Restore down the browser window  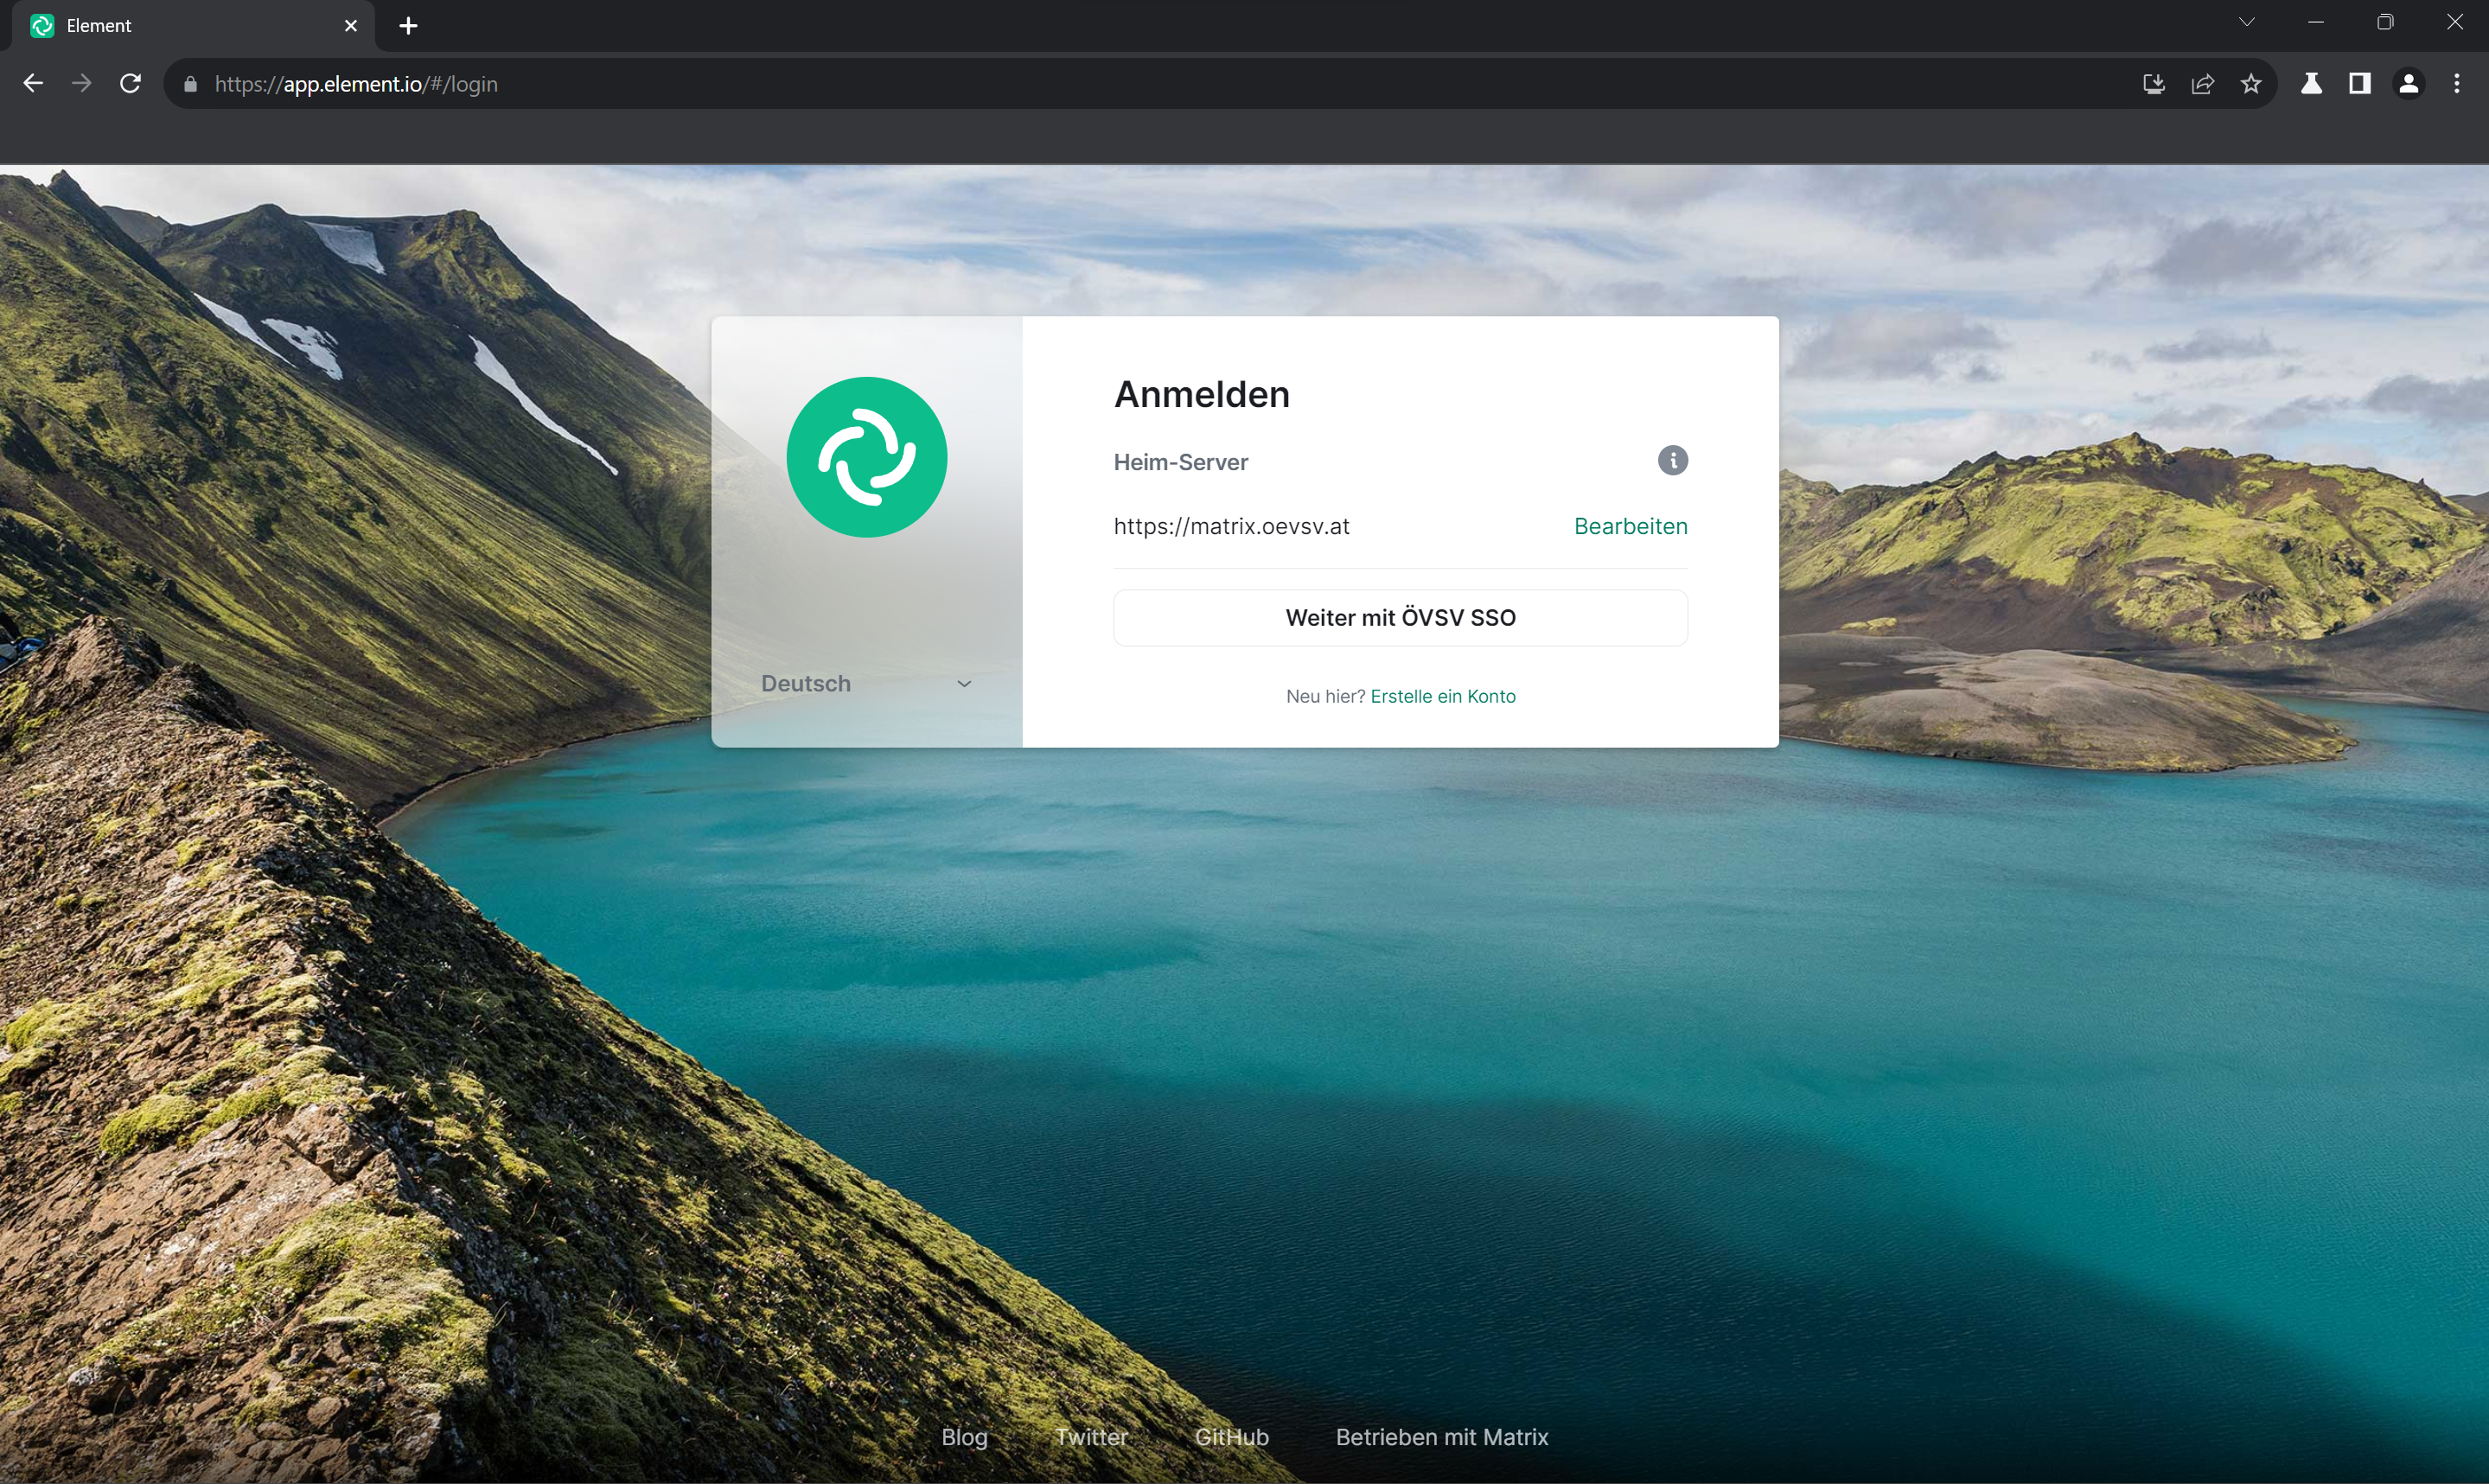tap(2385, 22)
